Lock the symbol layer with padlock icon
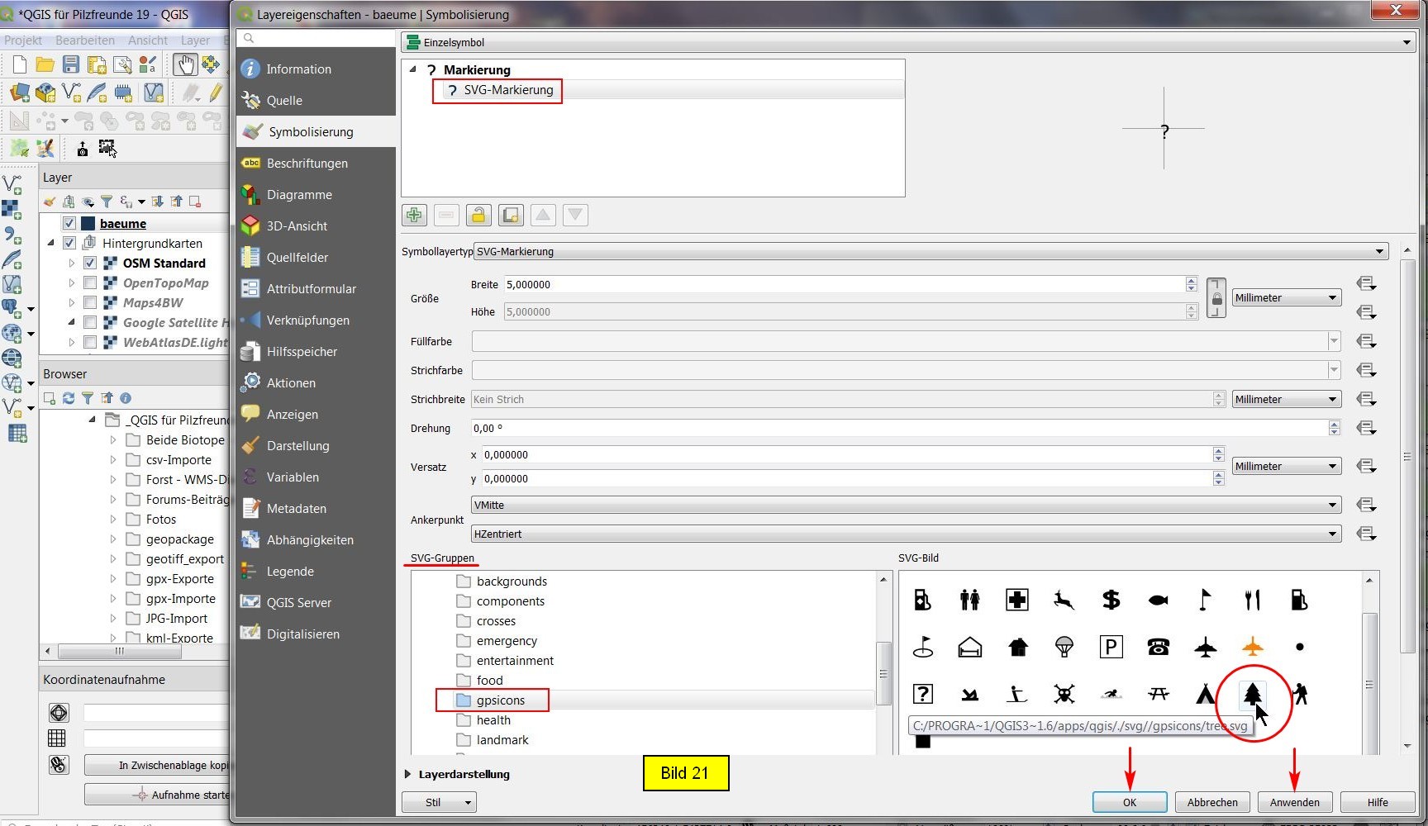 pyautogui.click(x=478, y=216)
